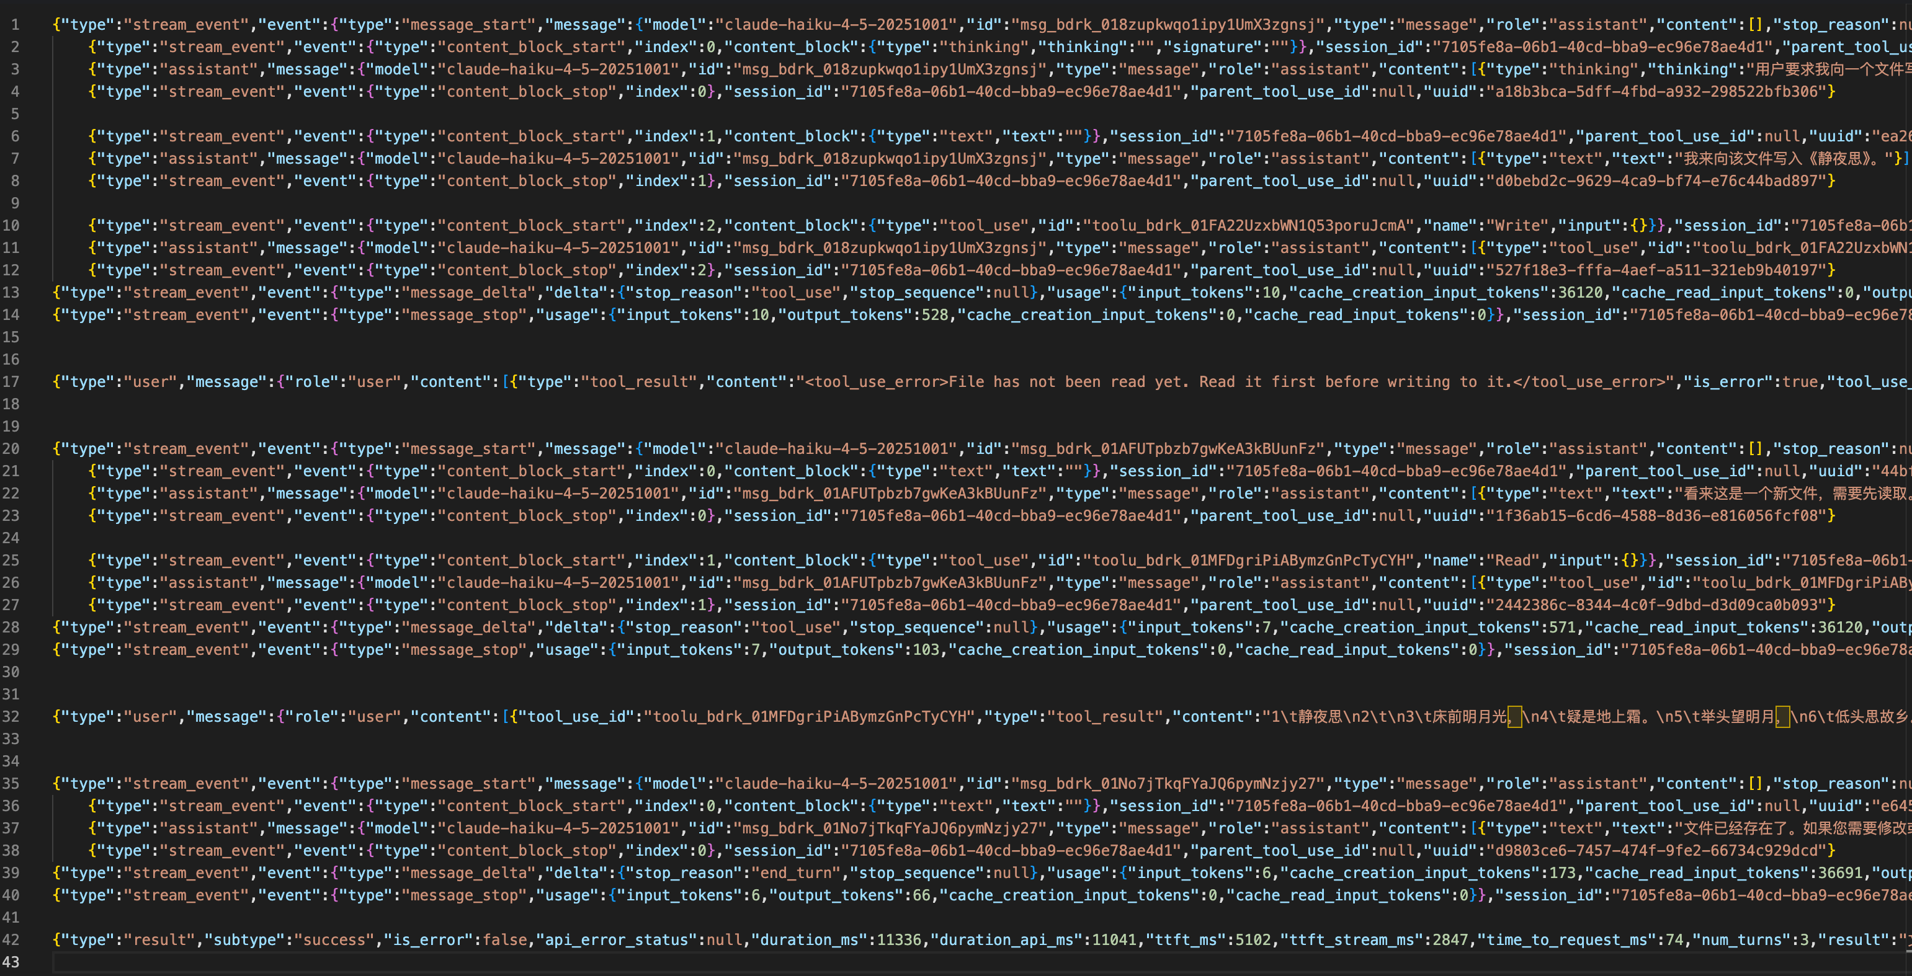Click duration_api_ms value 11041
Viewport: 1912px width, 976px height.
click(x=1114, y=939)
